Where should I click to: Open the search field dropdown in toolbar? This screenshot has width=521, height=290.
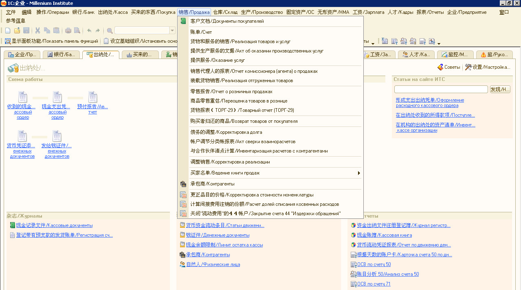(172, 31)
